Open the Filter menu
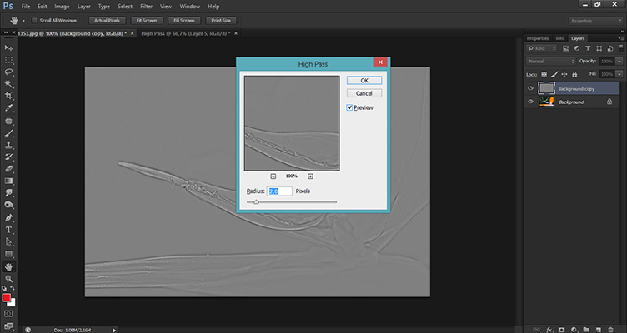The width and height of the screenshot is (627, 333). coord(147,6)
